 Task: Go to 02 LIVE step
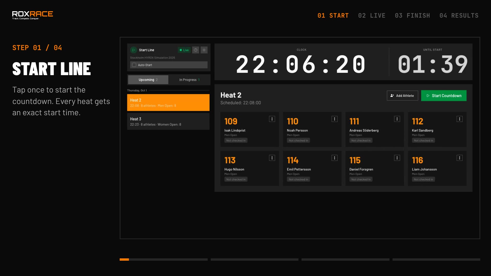point(372,16)
